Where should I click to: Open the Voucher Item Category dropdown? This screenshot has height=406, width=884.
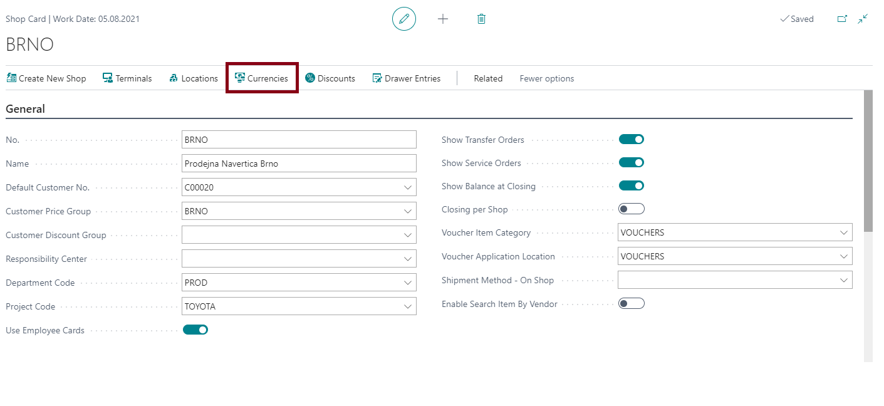click(x=844, y=232)
